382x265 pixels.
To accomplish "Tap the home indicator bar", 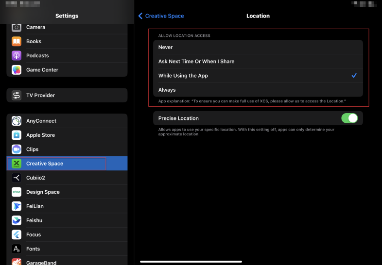I will [x=191, y=262].
